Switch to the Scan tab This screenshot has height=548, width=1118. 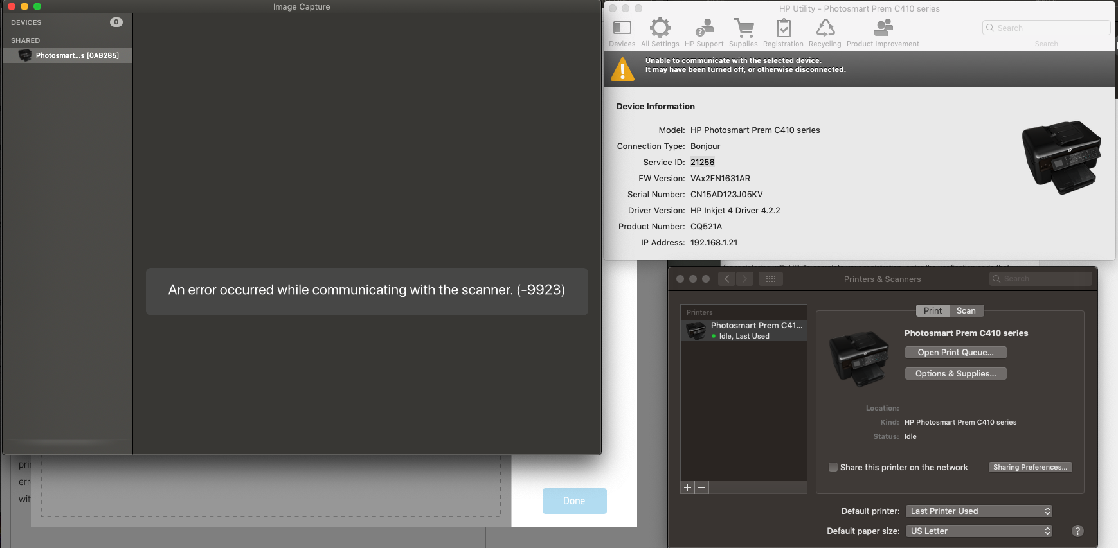click(x=966, y=310)
